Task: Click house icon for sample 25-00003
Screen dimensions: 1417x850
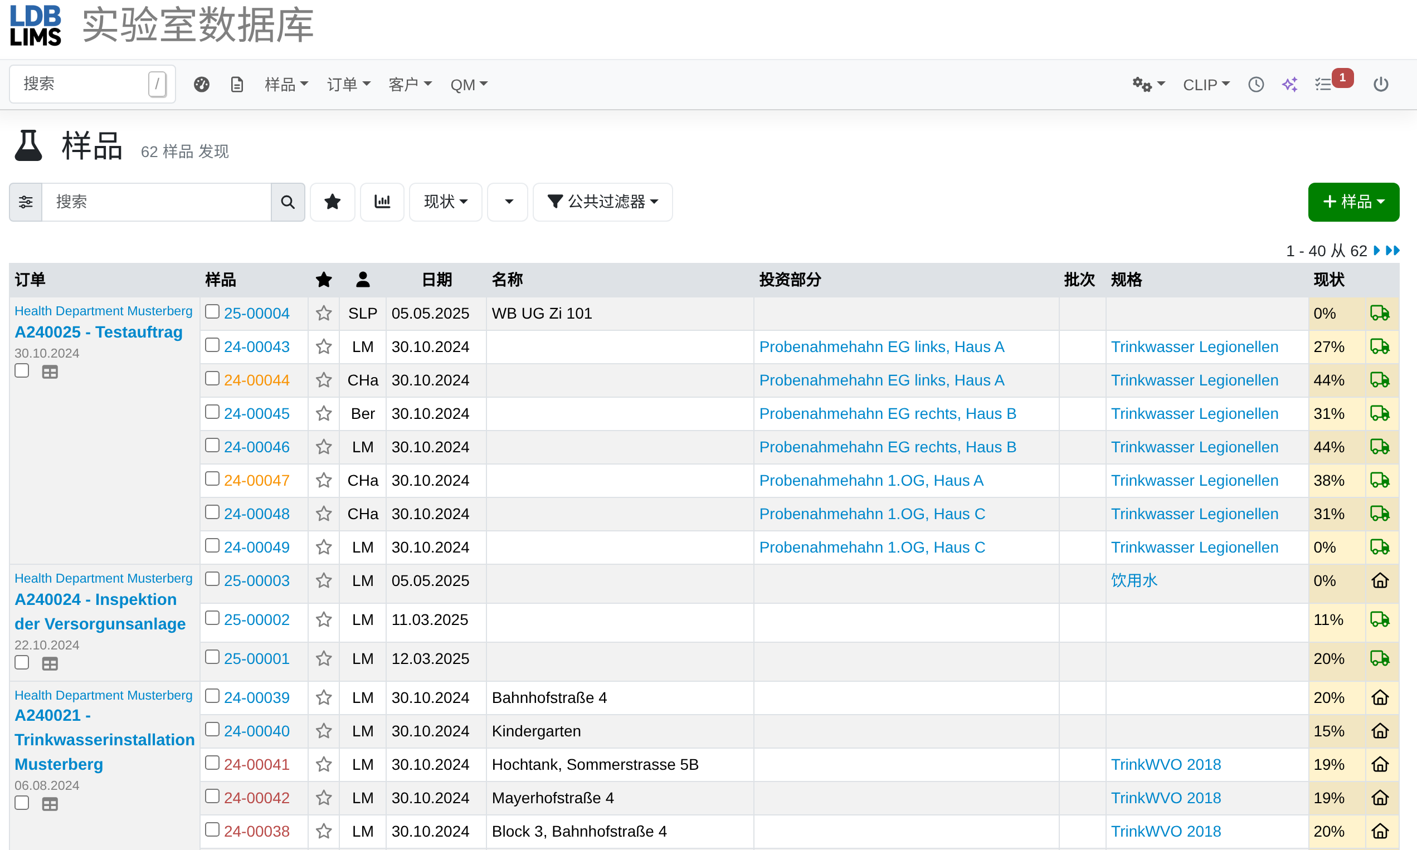Action: 1380,580
